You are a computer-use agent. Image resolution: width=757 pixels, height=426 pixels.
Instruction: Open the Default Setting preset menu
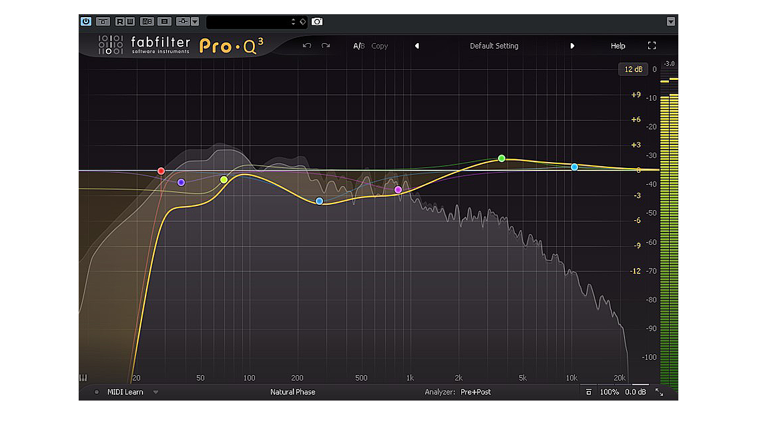coord(494,46)
